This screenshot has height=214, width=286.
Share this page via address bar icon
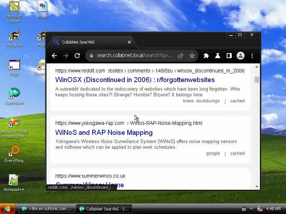pyautogui.click(x=181, y=56)
